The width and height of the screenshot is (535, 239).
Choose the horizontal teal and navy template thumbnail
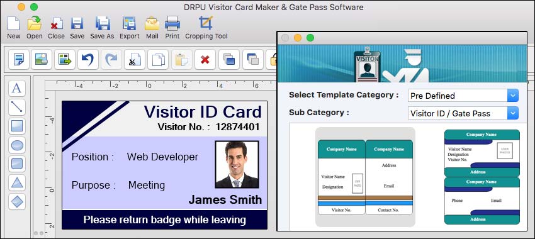[x=481, y=177]
